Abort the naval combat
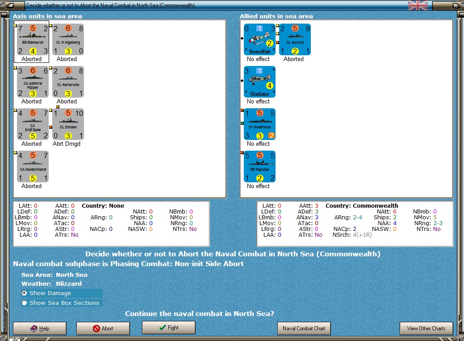Image resolution: width=464 pixels, height=341 pixels. 103,328
